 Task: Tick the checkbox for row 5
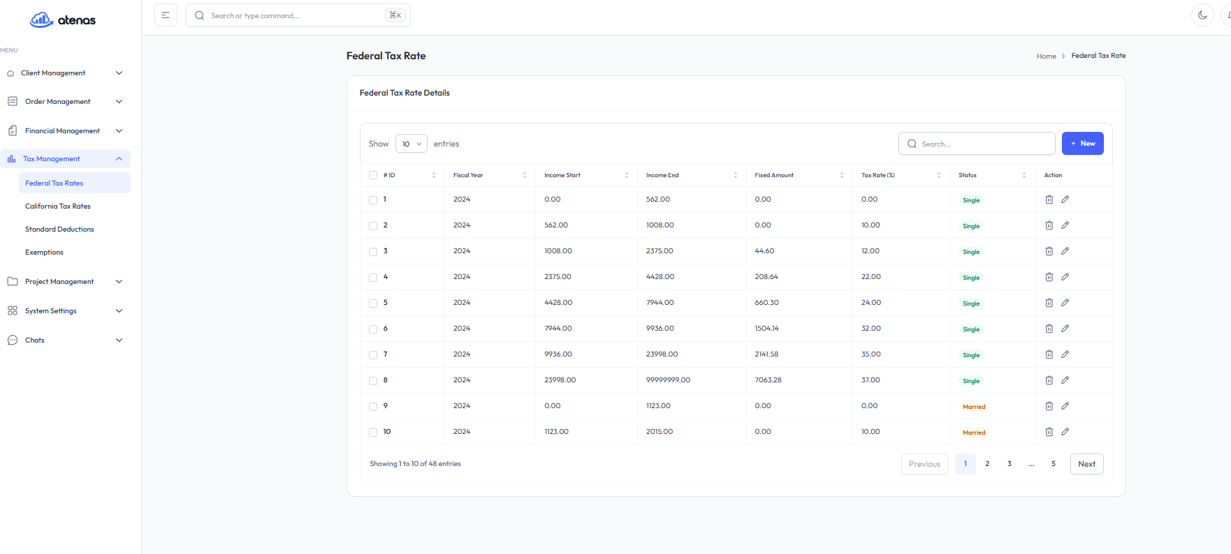click(x=373, y=304)
